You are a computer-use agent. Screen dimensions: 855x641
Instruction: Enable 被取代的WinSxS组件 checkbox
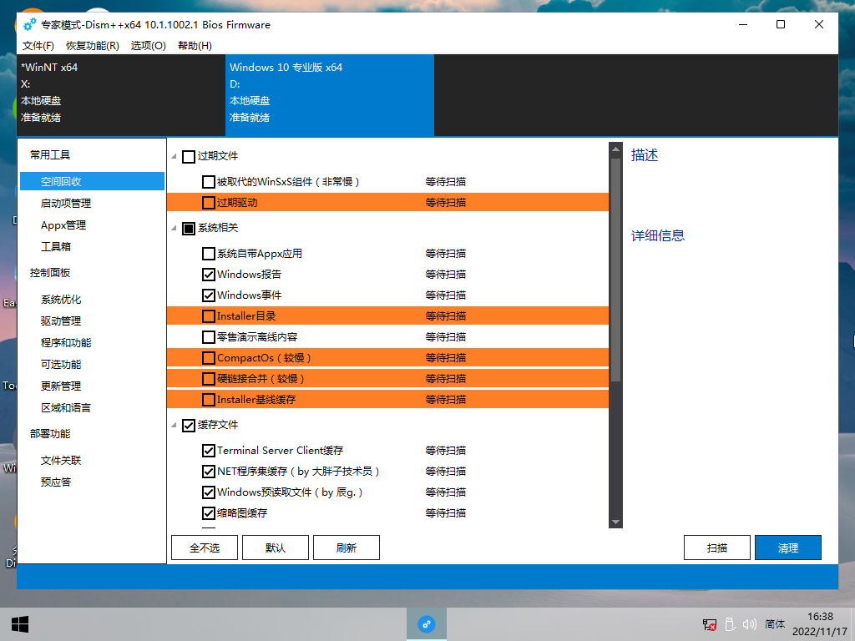point(208,182)
